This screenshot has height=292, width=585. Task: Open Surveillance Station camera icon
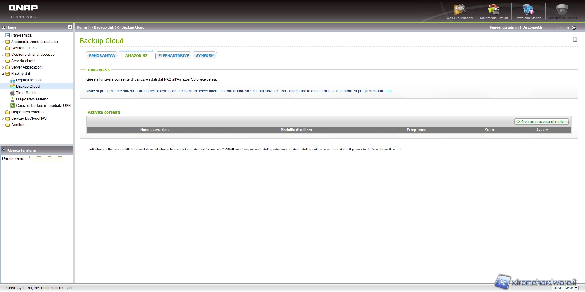point(562,11)
